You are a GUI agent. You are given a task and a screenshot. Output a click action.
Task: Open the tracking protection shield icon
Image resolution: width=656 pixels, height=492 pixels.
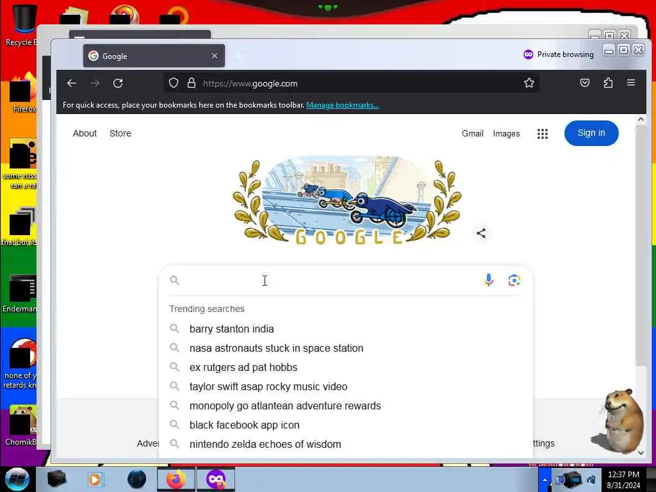174,83
